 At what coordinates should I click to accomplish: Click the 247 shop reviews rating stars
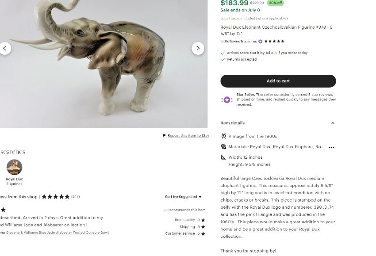click(56, 197)
